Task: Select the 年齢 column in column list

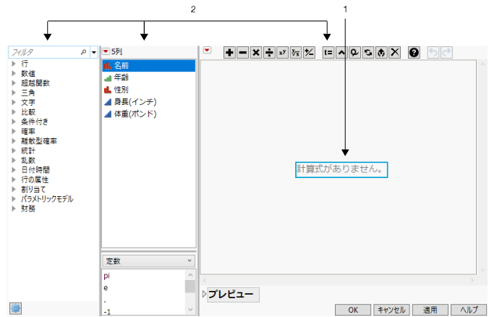Action: point(149,77)
